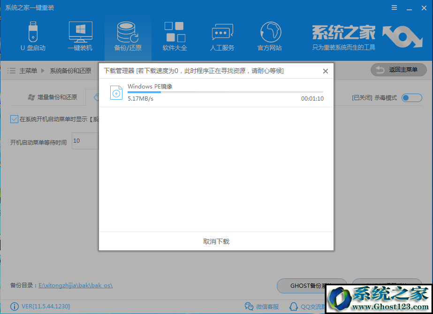The image size is (433, 314).
Task: Click the menu list icon beside 主菜单
Action: (11, 71)
